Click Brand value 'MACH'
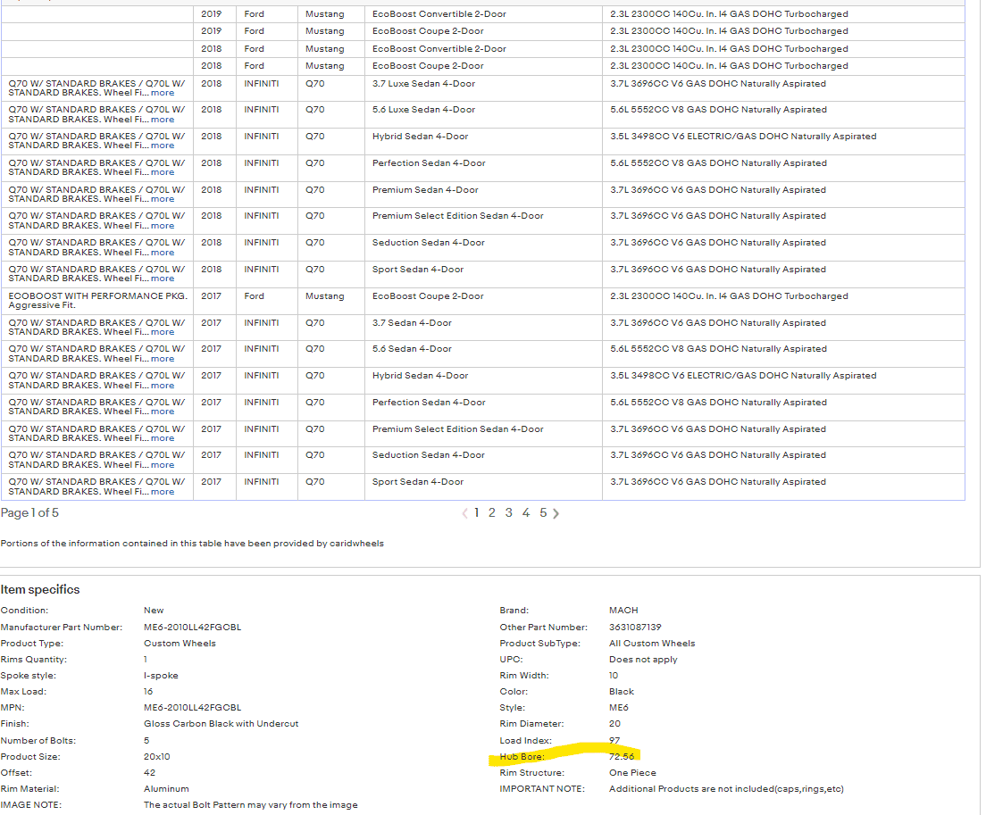The width and height of the screenshot is (986, 815). (623, 611)
